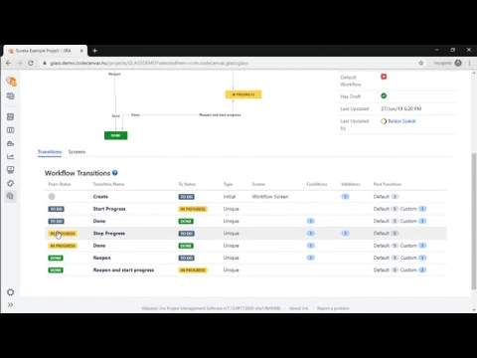Bookmark this page with star icon
The width and height of the screenshot is (477, 358).
coord(421,63)
